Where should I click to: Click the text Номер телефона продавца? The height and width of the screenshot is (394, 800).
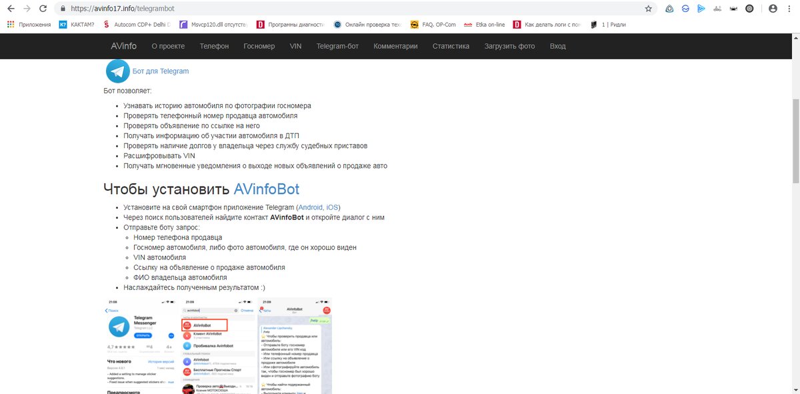177,237
